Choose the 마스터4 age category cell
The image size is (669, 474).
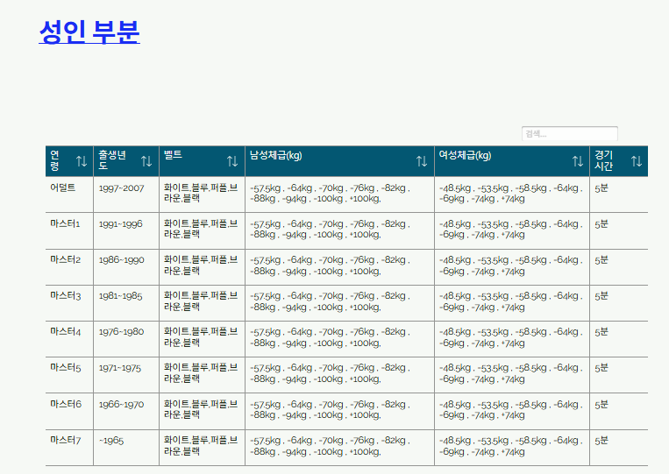pyautogui.click(x=66, y=331)
